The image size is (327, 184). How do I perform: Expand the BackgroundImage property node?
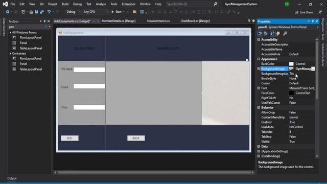coord(259,68)
